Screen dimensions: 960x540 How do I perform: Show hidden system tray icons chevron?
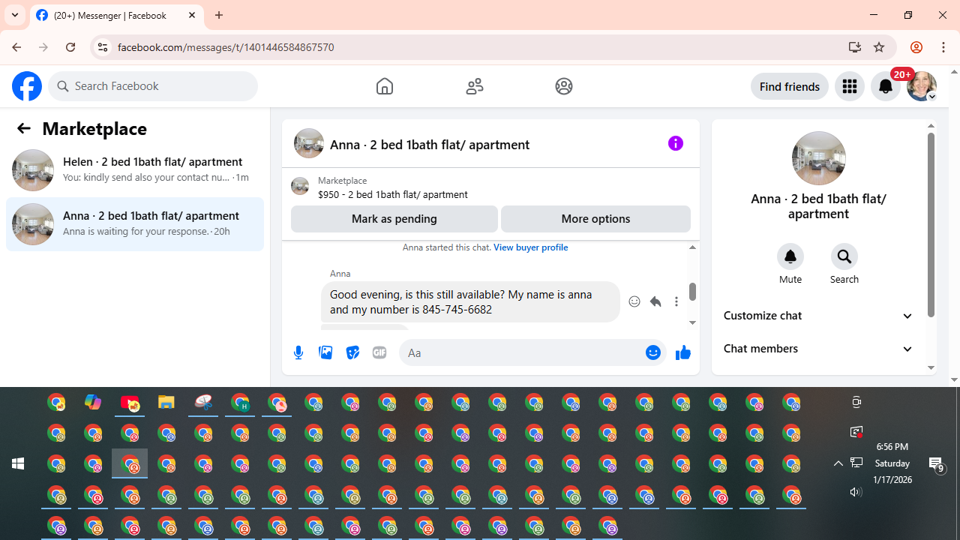coord(838,463)
